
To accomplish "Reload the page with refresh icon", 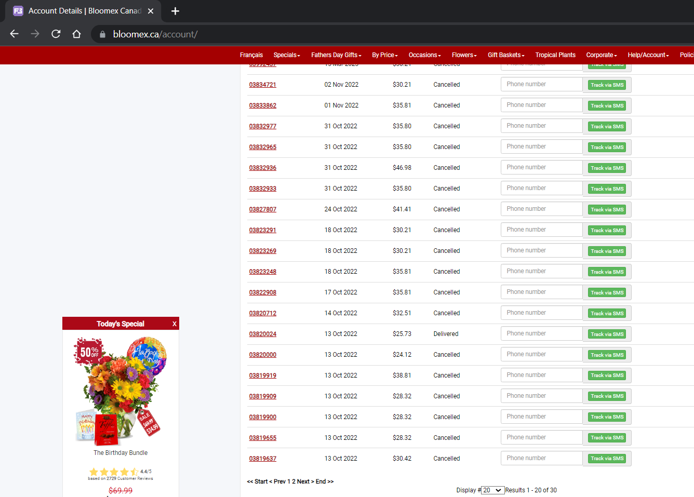I will tap(56, 34).
